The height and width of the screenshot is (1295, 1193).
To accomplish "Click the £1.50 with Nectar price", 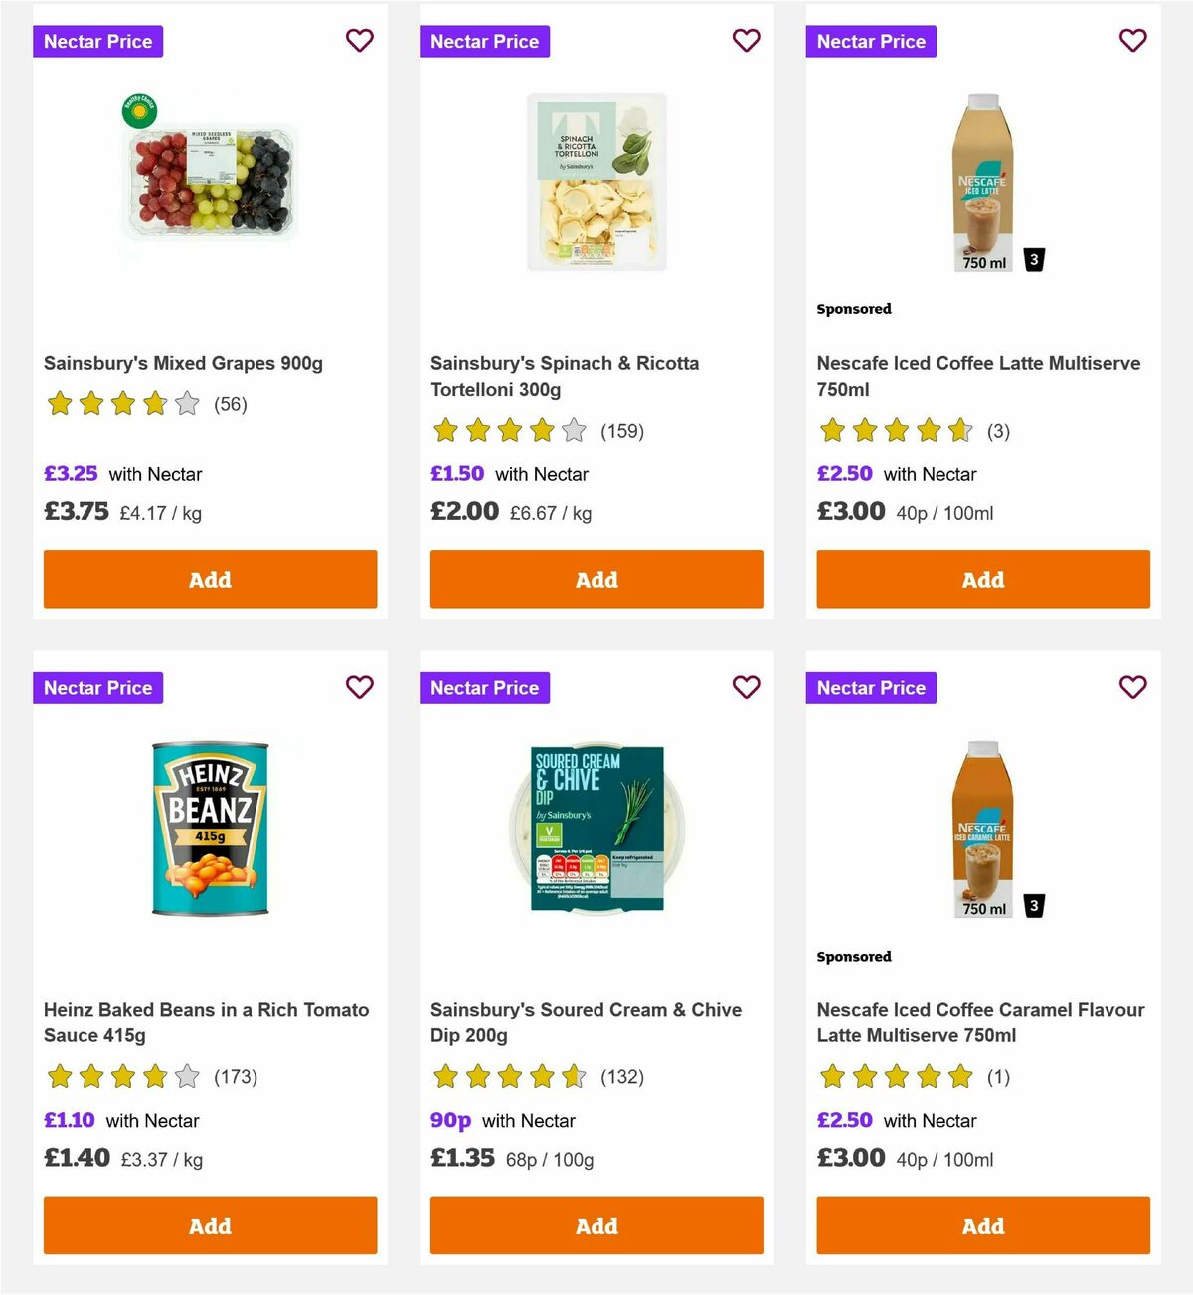I will coord(456,474).
